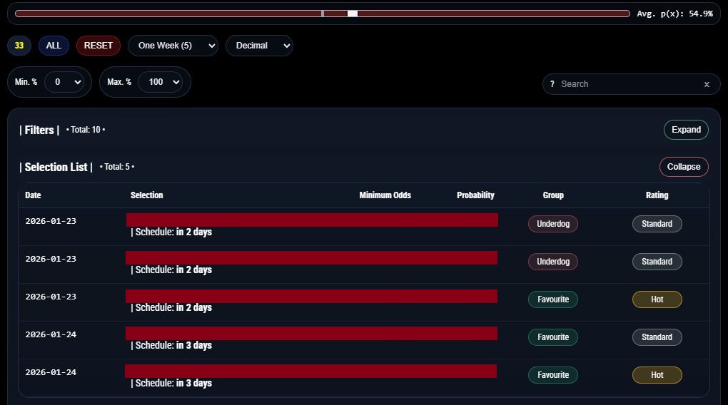Open the One Week (5) dropdown

point(173,46)
